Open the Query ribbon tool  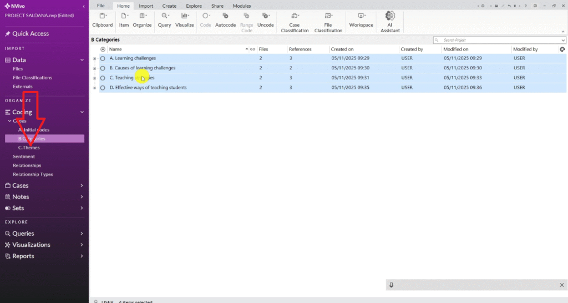pyautogui.click(x=164, y=20)
